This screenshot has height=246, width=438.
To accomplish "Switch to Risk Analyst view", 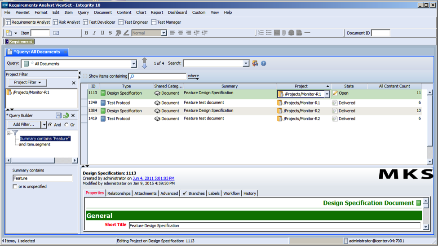I will pos(66,22).
